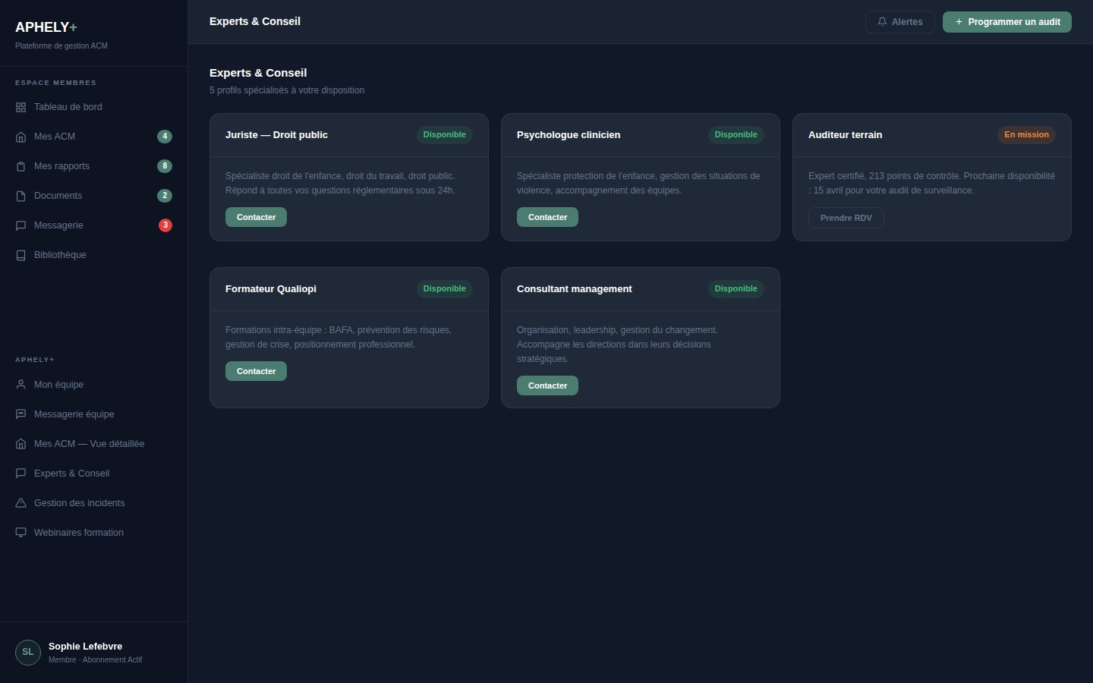Open Messagerie from the sidebar

point(58,225)
